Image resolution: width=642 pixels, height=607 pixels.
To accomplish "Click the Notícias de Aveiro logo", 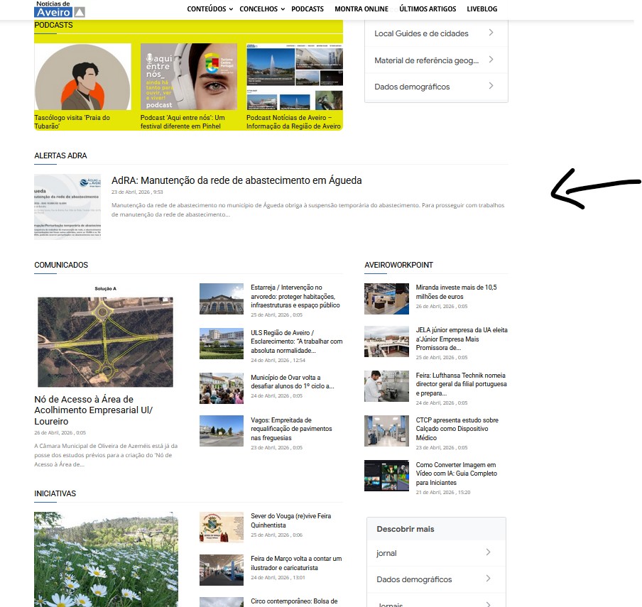I will click(x=60, y=9).
